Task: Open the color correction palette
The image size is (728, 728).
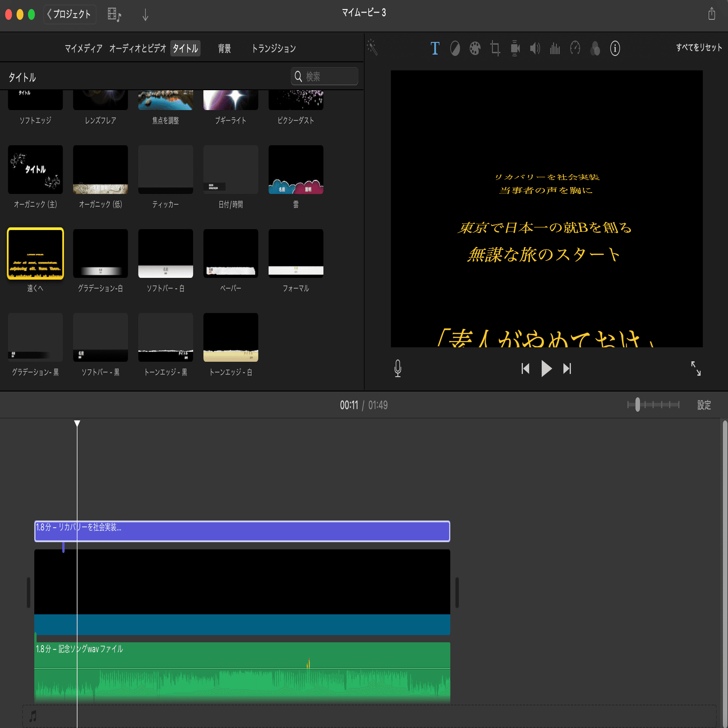Action: [x=475, y=48]
